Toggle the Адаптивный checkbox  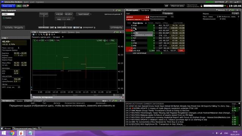(83, 14)
